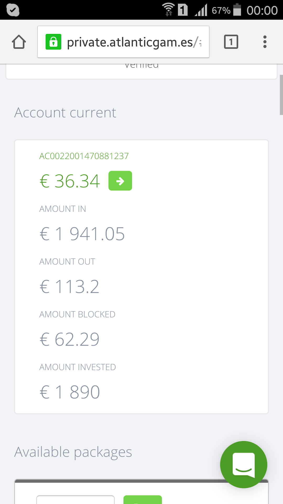283x504 pixels.
Task: Tap the Wi-Fi status icon
Action: [x=168, y=9]
